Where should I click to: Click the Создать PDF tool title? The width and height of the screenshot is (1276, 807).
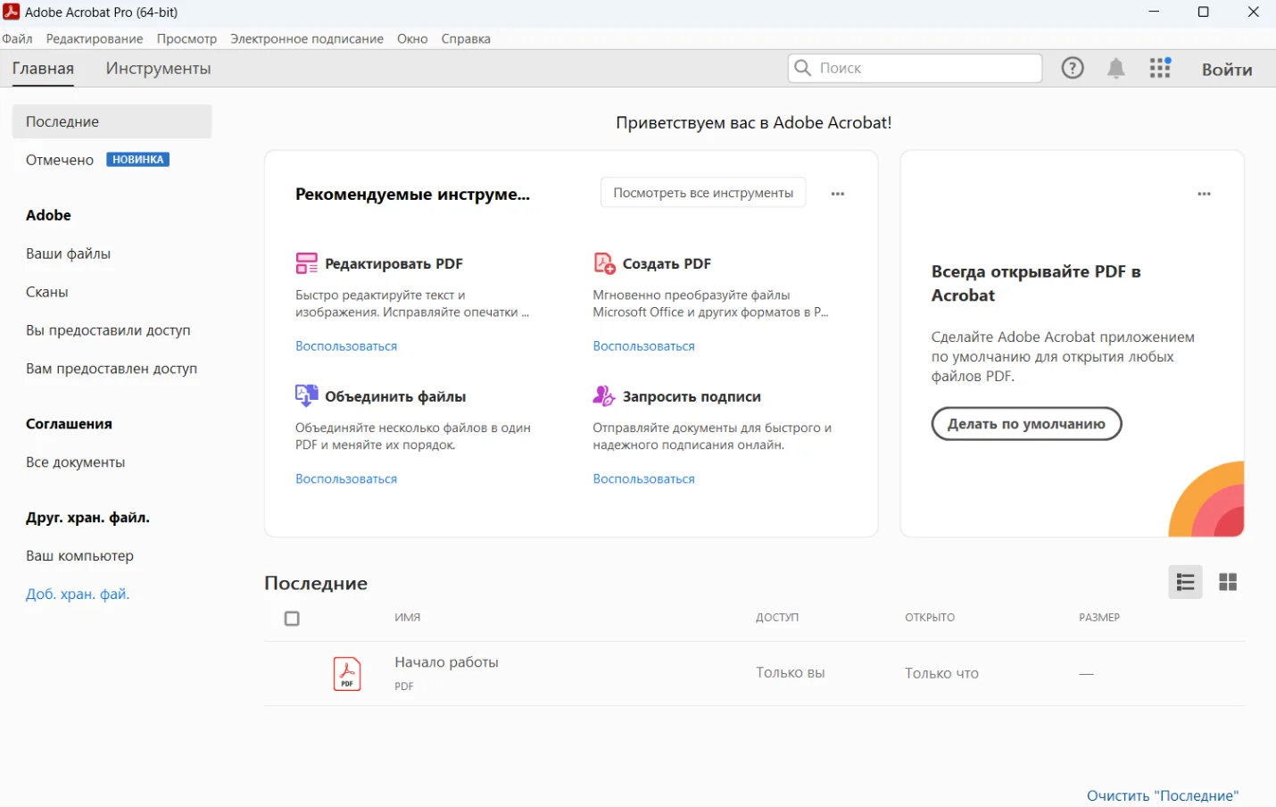667,263
